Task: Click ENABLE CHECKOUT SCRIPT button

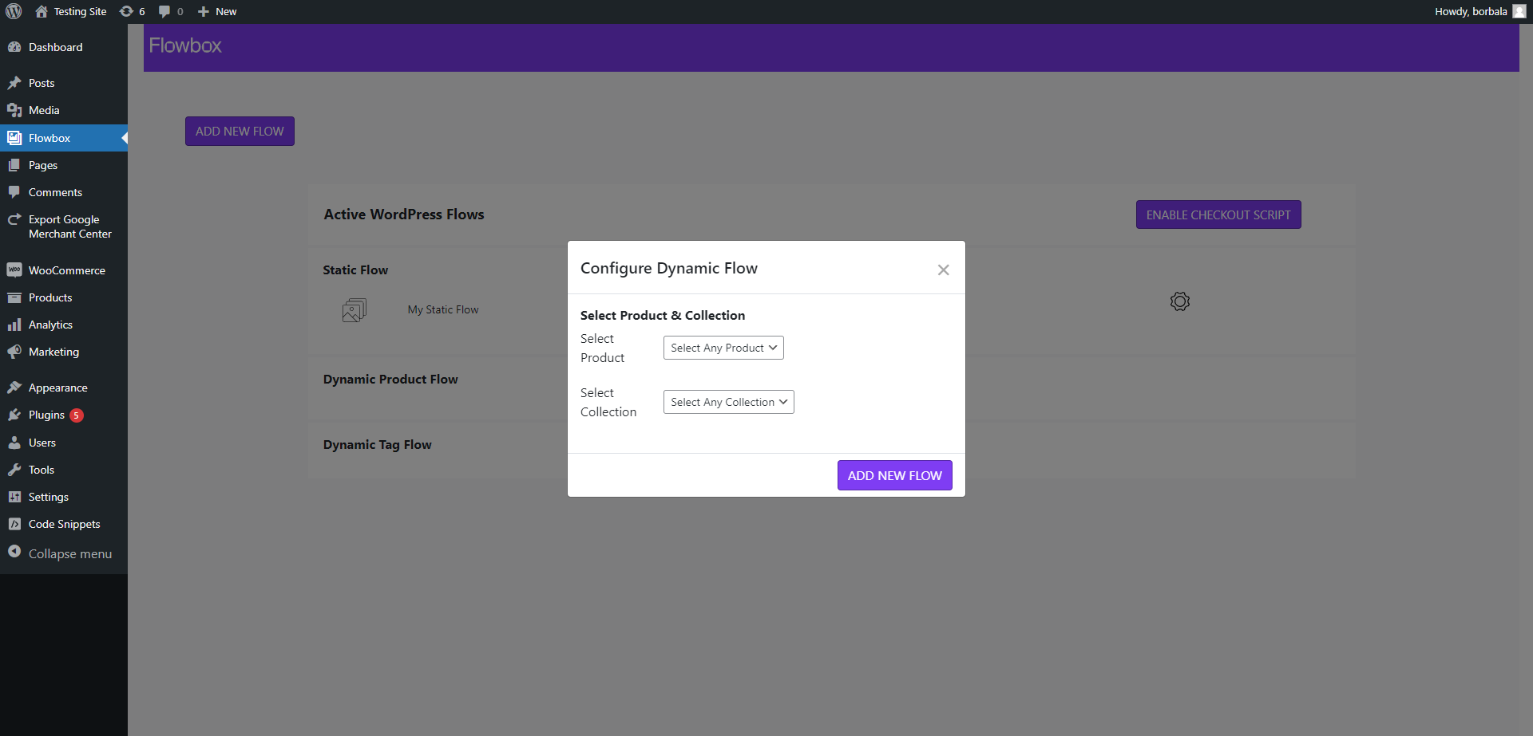Action: tap(1218, 215)
